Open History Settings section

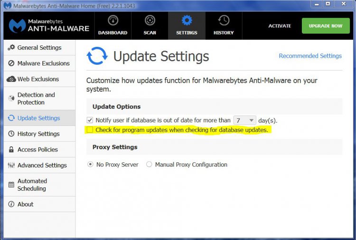point(39,133)
